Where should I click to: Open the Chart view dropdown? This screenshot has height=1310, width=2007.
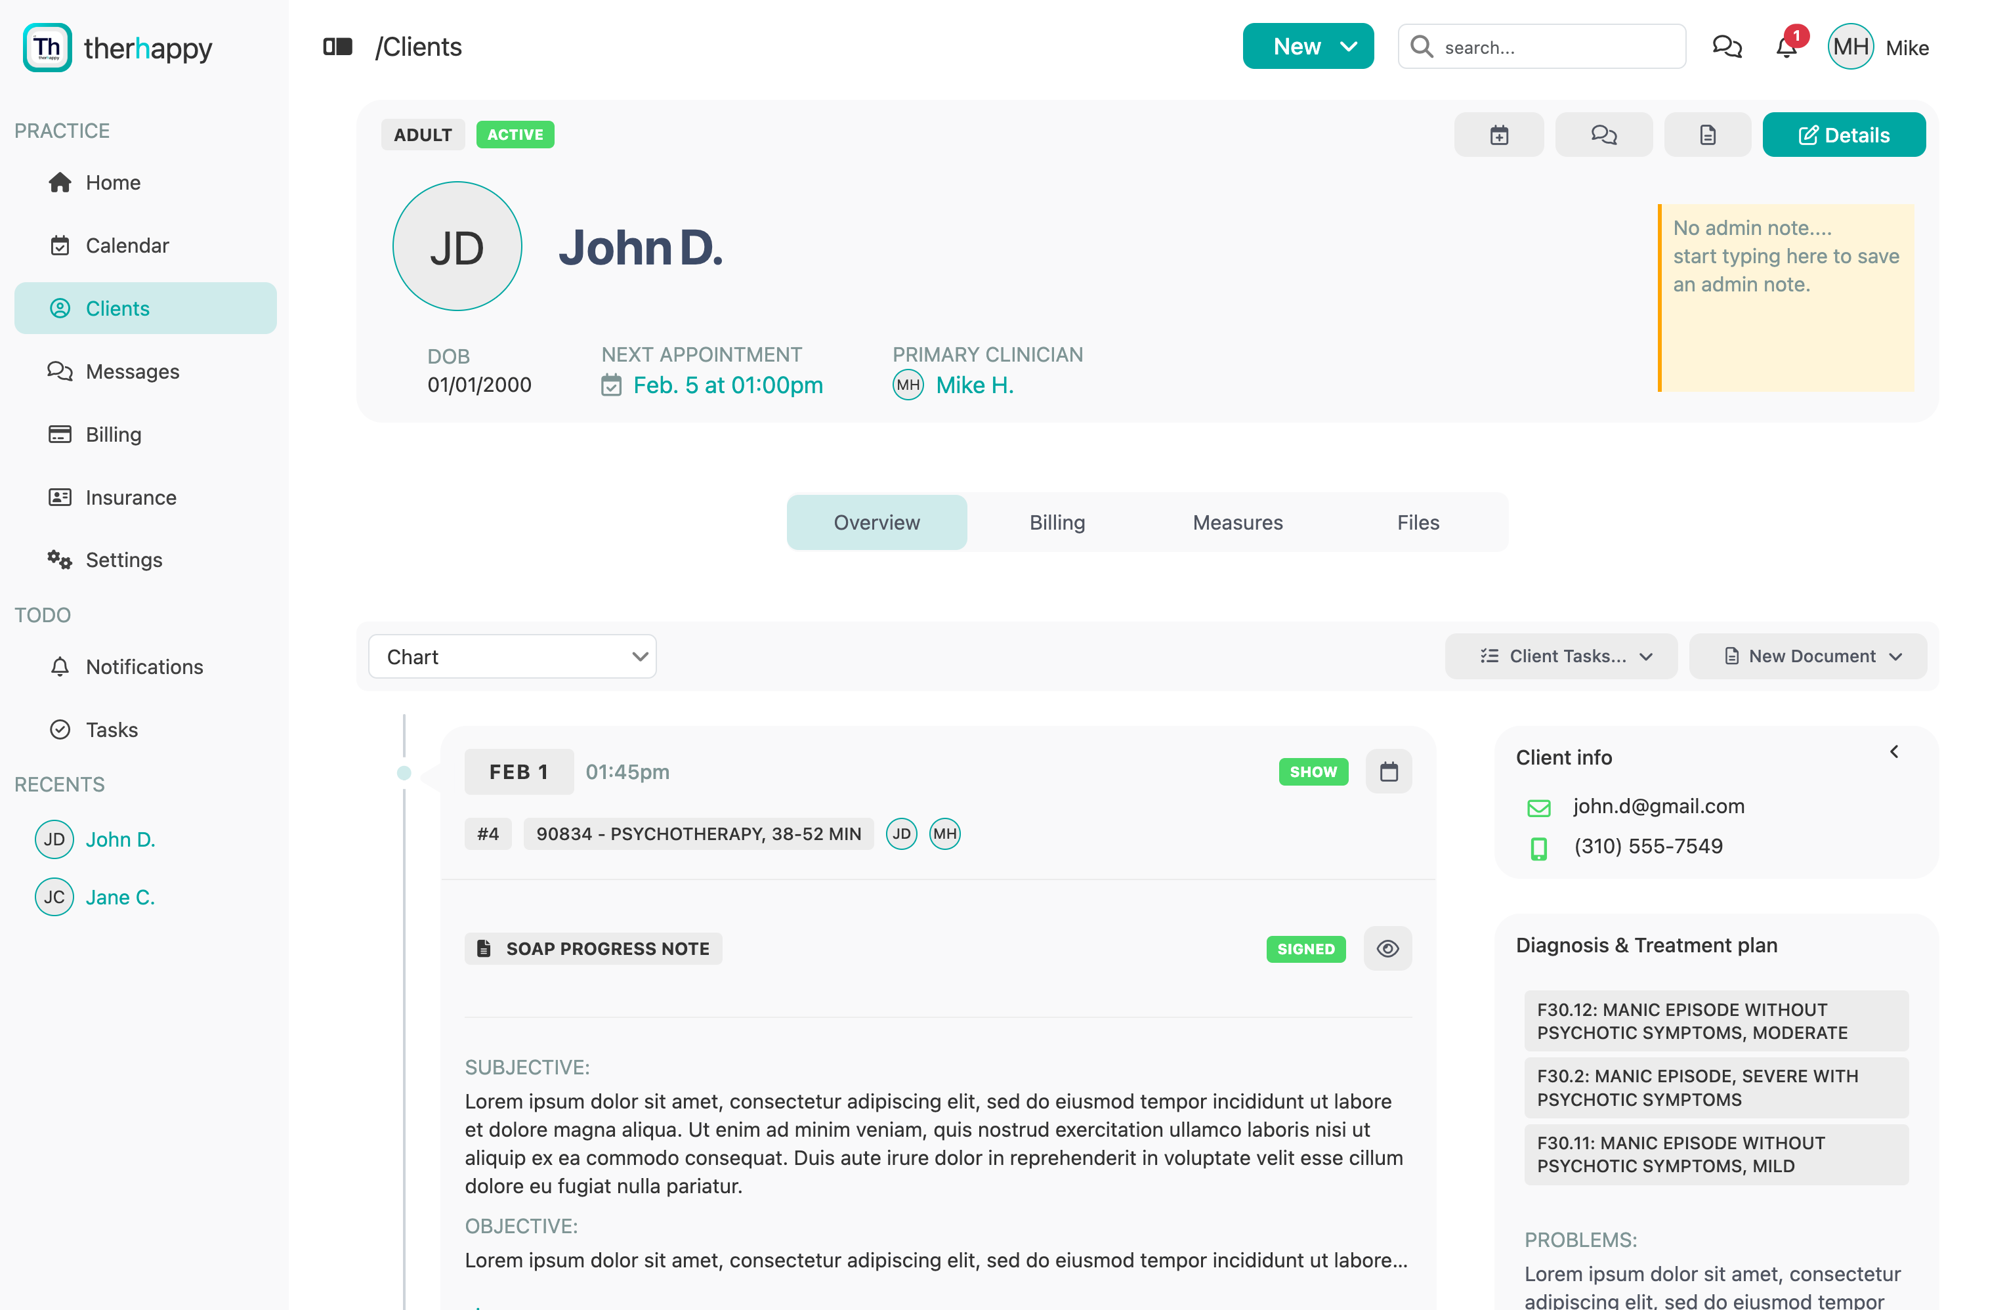click(x=512, y=656)
